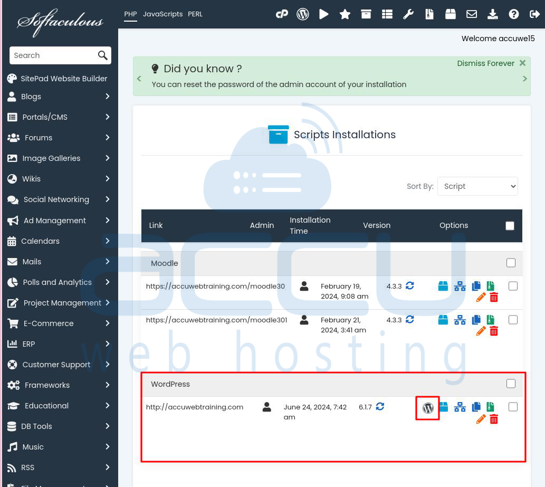Open the moodle301 site link
The height and width of the screenshot is (487, 545).
coord(216,320)
